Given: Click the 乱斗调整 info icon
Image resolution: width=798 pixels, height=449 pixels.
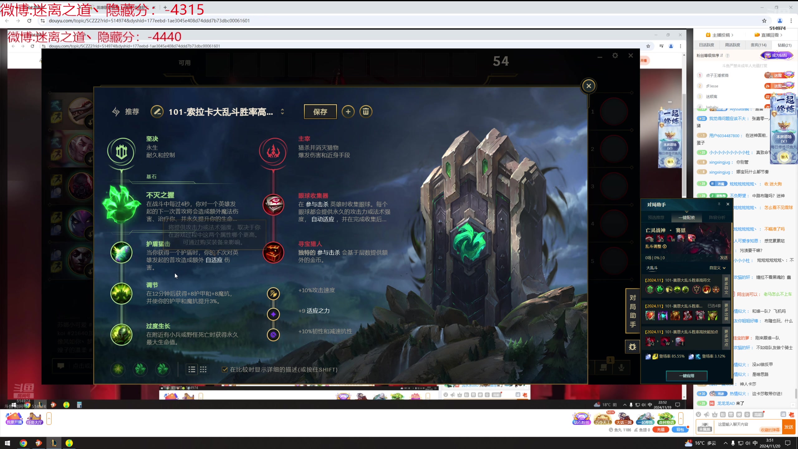Looking at the screenshot, I should point(665,246).
